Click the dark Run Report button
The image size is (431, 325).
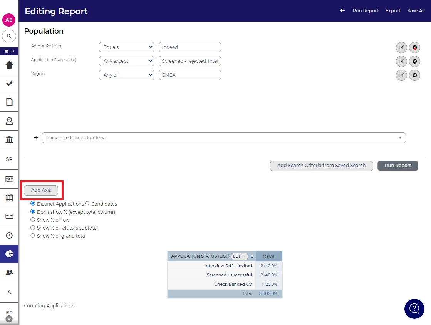[x=397, y=166]
